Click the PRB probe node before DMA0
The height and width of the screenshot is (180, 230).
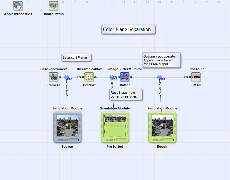pos(160,77)
